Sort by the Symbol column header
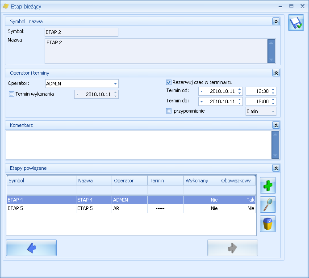Image resolution: width=309 pixels, height=278 pixels. coord(42,181)
